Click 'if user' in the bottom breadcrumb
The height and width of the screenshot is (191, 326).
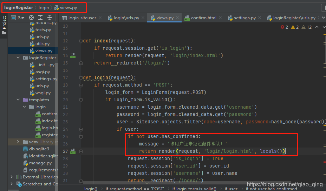click(x=231, y=189)
